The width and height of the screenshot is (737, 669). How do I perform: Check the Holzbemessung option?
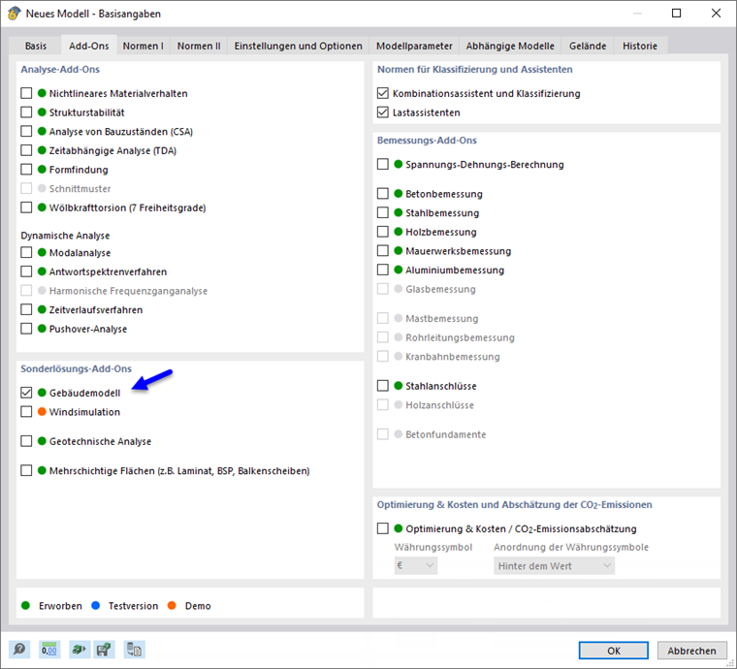click(x=383, y=232)
